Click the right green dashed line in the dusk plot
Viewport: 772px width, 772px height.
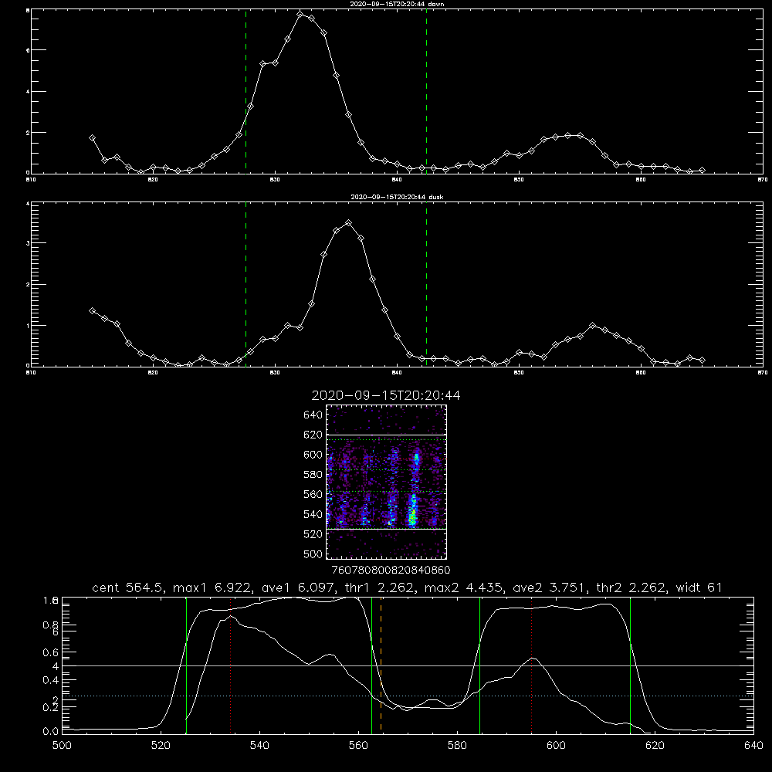pyautogui.click(x=426, y=284)
